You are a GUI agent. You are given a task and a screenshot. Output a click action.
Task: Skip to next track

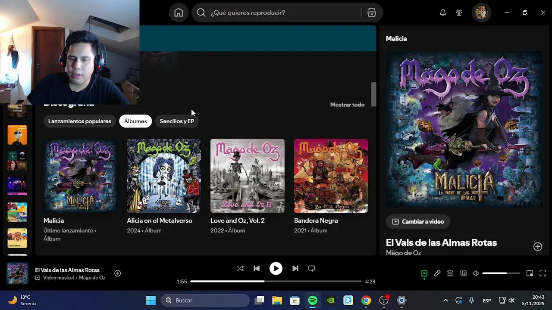(295, 268)
